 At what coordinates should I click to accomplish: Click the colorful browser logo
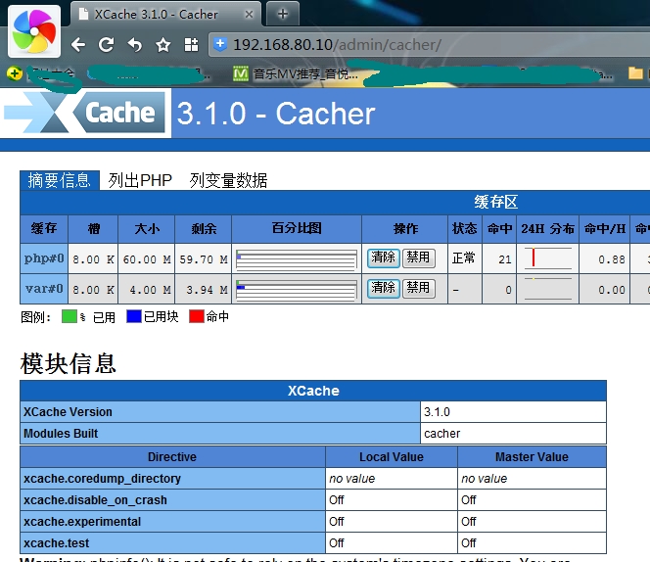[x=34, y=31]
